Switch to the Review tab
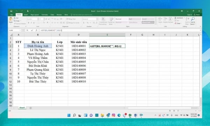This screenshot has height=126, width=210. pyautogui.click(x=59, y=15)
